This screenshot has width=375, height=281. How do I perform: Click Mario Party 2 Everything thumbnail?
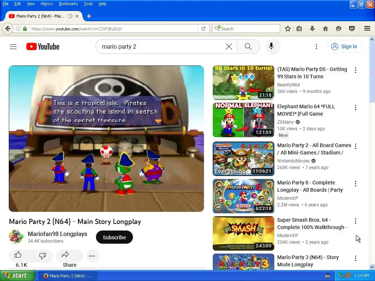(244, 159)
